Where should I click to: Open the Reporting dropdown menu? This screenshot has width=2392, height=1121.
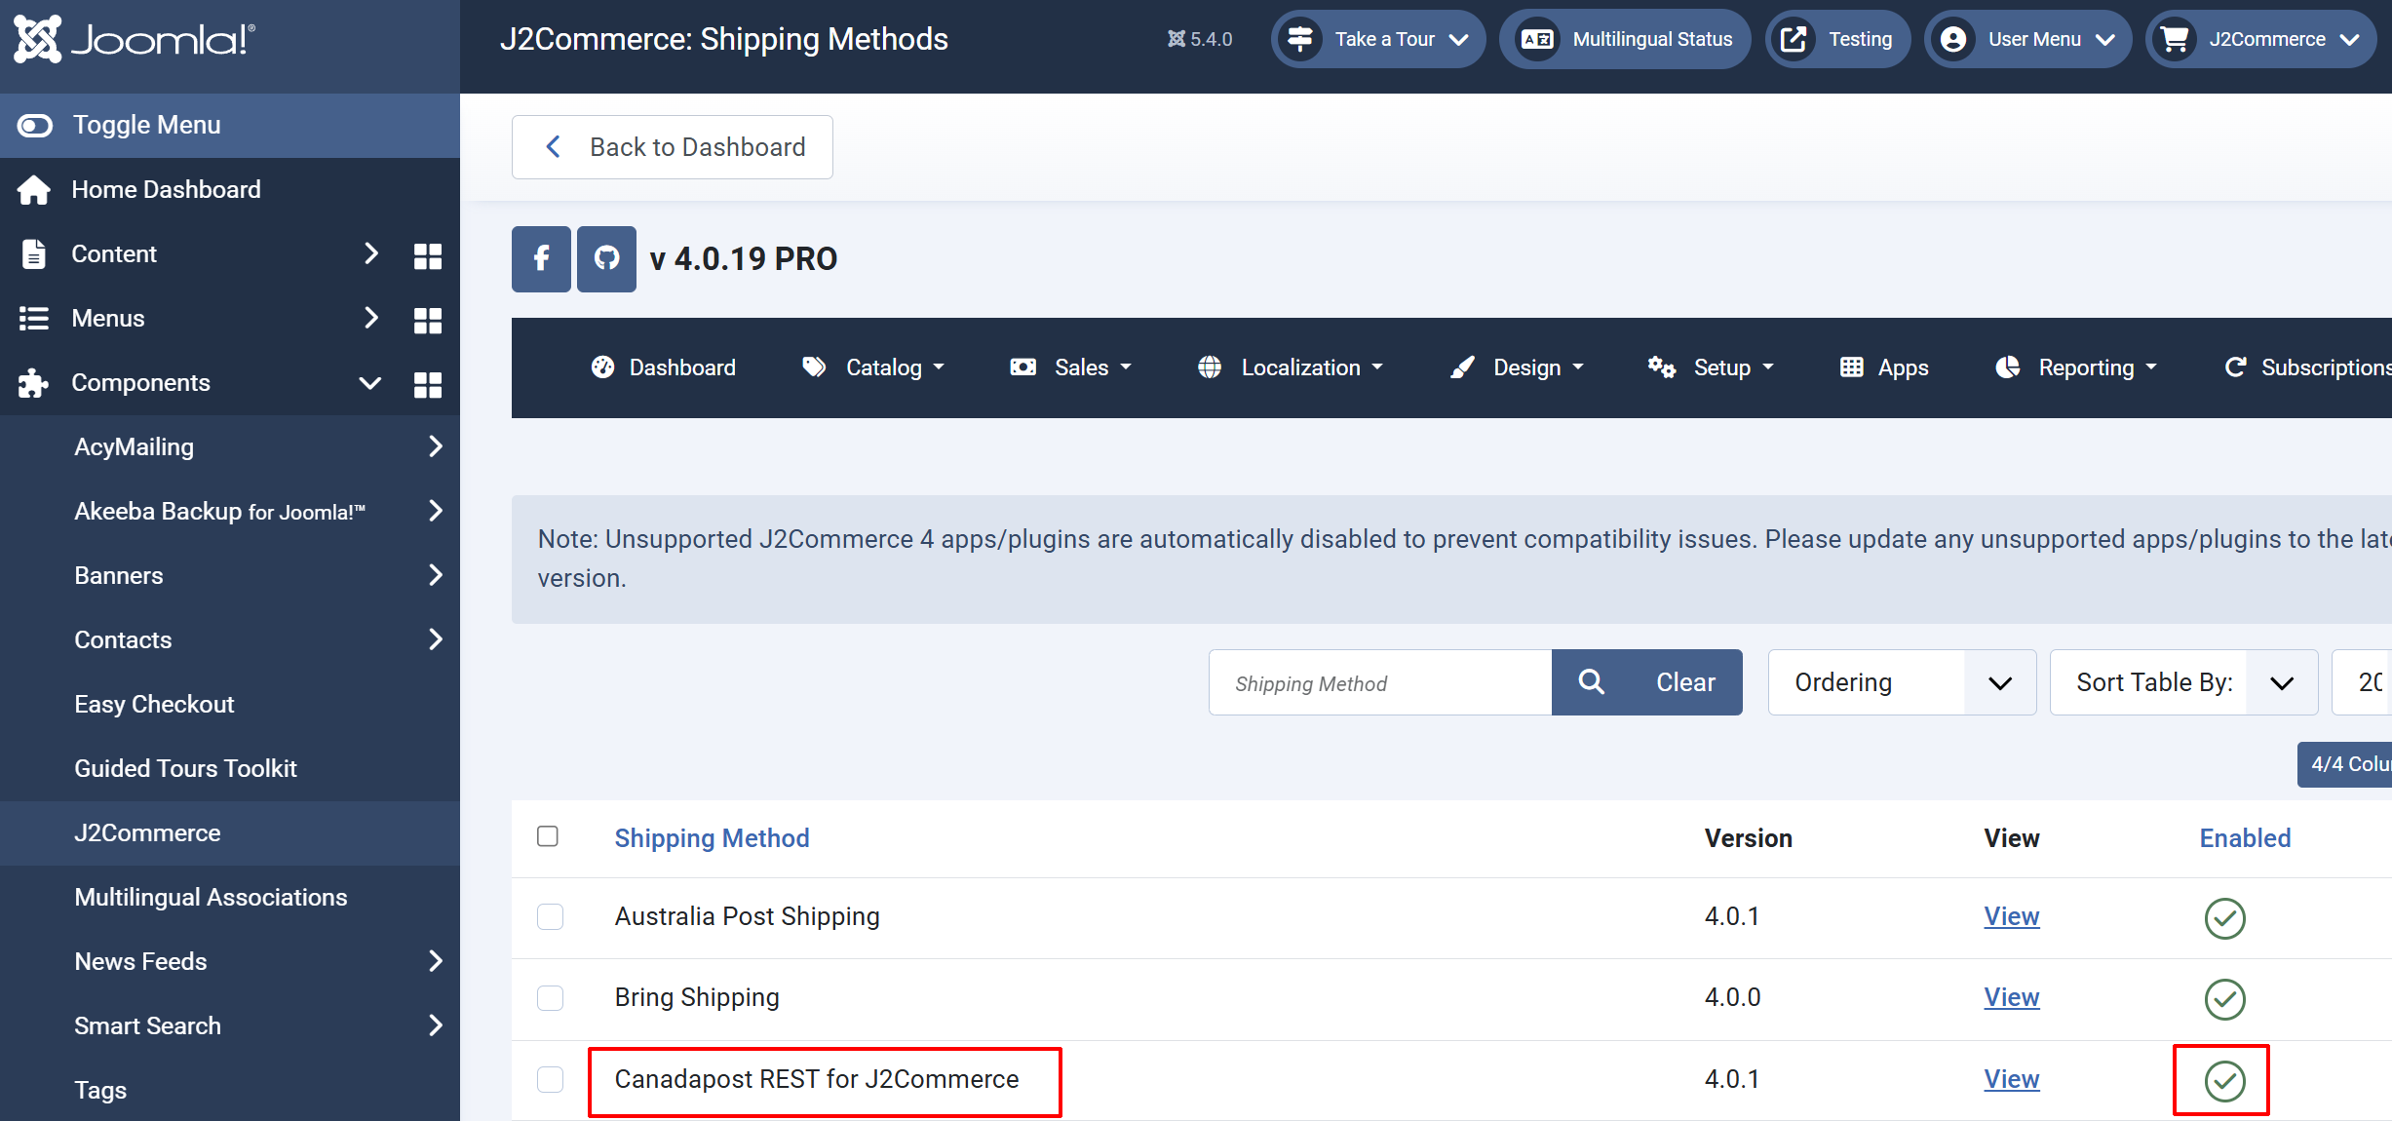(2076, 367)
